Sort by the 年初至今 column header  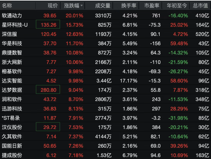tap(177, 6)
